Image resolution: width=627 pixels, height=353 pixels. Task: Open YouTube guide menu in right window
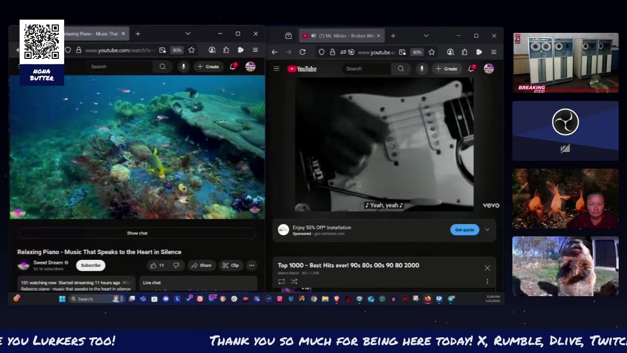pyautogui.click(x=276, y=69)
